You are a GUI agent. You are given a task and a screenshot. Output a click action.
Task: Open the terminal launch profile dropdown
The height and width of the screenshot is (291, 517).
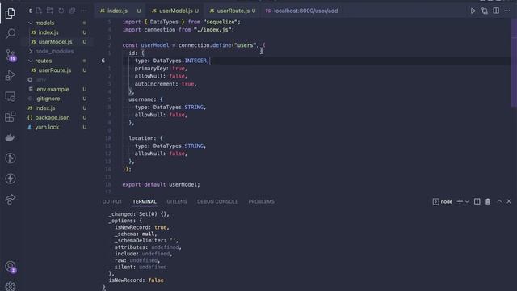467,201
